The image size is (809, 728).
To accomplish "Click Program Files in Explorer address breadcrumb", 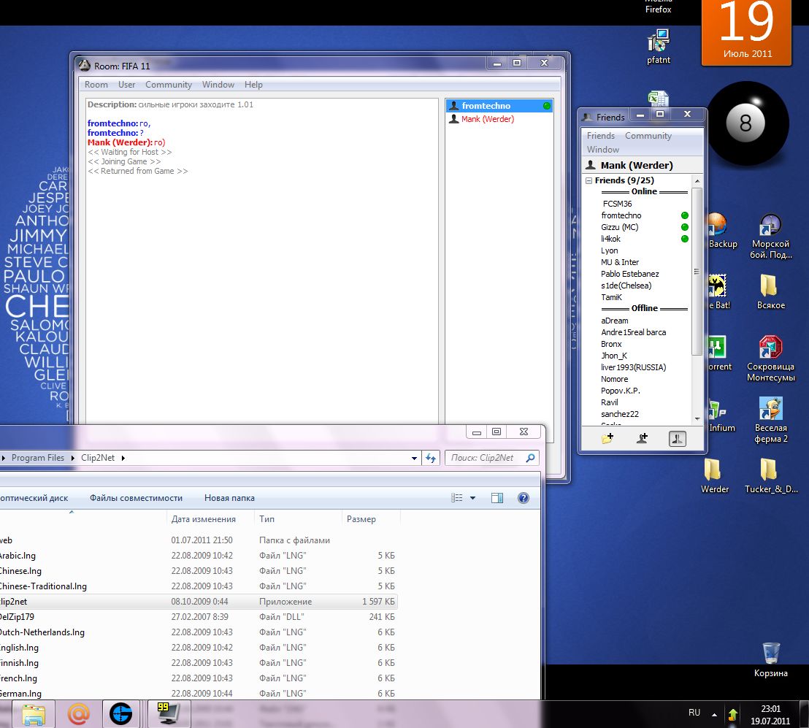I will [38, 458].
